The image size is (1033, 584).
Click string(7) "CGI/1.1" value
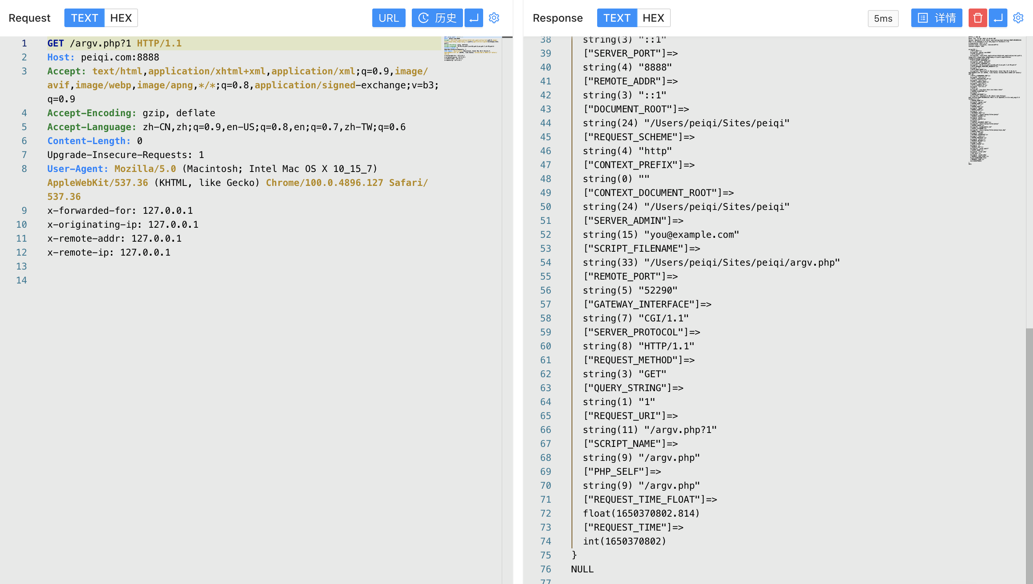(x=636, y=318)
